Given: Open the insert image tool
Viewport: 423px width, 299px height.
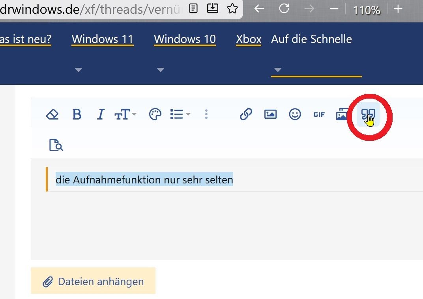Looking at the screenshot, I should [270, 115].
